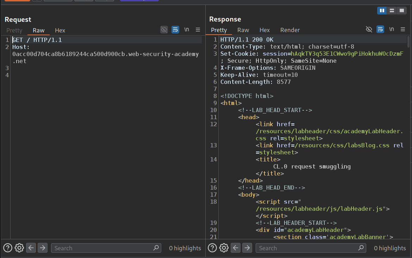Image resolution: width=412 pixels, height=258 pixels.
Task: Toggle line wrap in the Request panel
Action: click(x=175, y=30)
